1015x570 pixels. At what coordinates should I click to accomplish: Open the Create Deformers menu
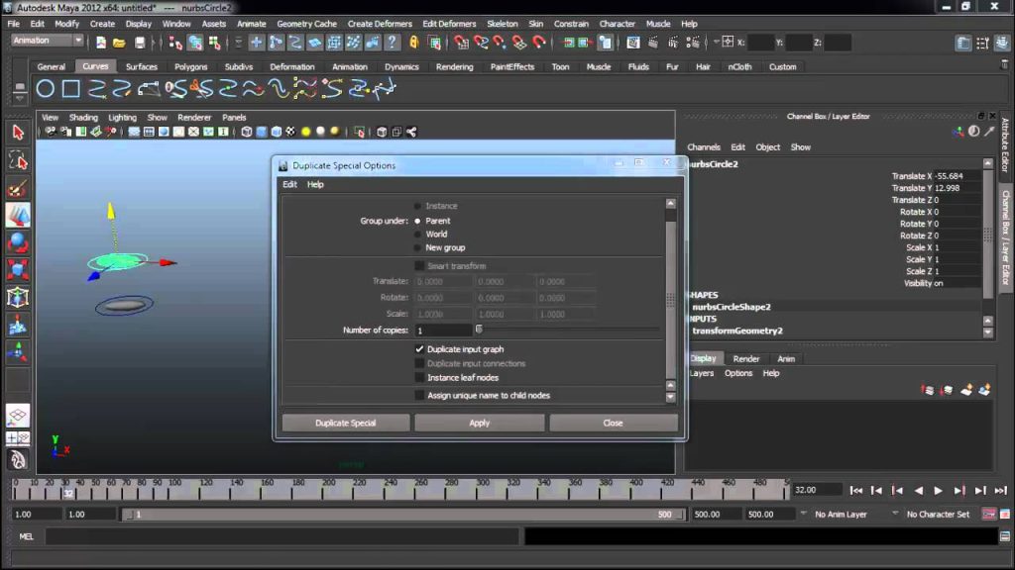pos(380,24)
